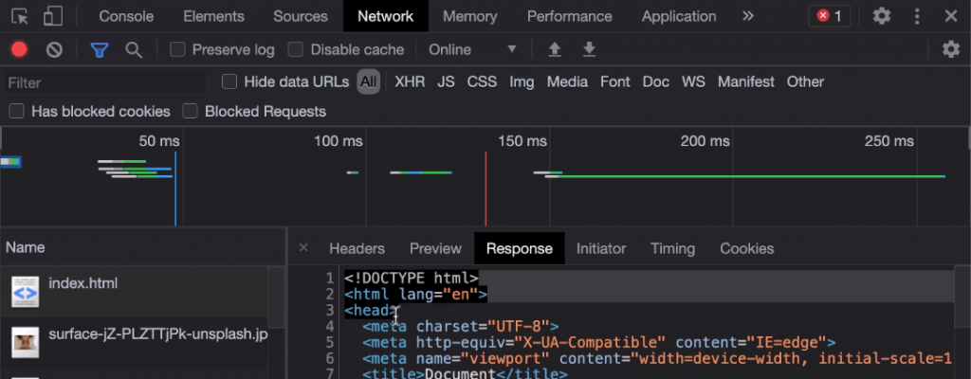Filter requests by XHR type
971x379 pixels.
click(410, 81)
